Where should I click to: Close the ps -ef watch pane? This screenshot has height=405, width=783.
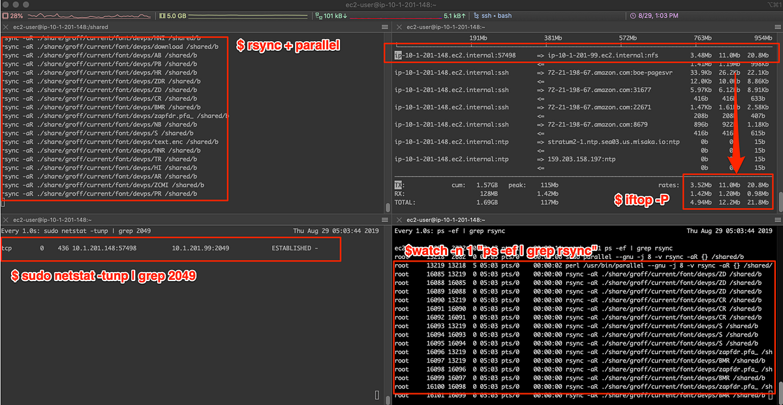point(399,220)
